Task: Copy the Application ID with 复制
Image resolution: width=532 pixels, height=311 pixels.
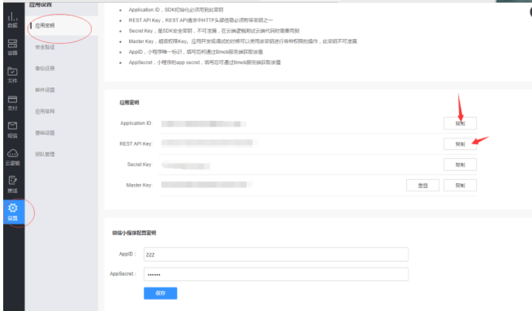Action: click(460, 123)
